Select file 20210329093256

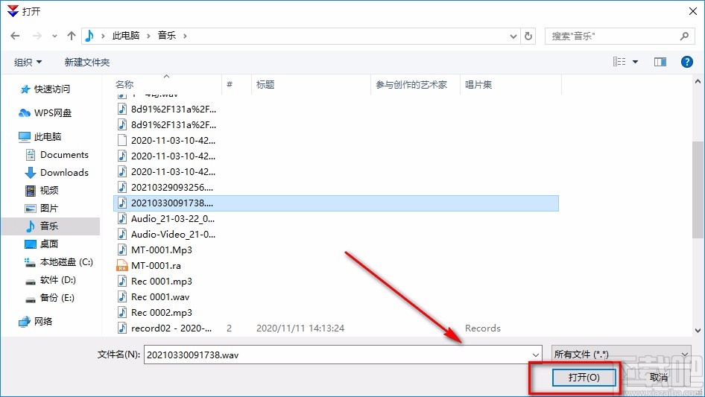click(171, 188)
